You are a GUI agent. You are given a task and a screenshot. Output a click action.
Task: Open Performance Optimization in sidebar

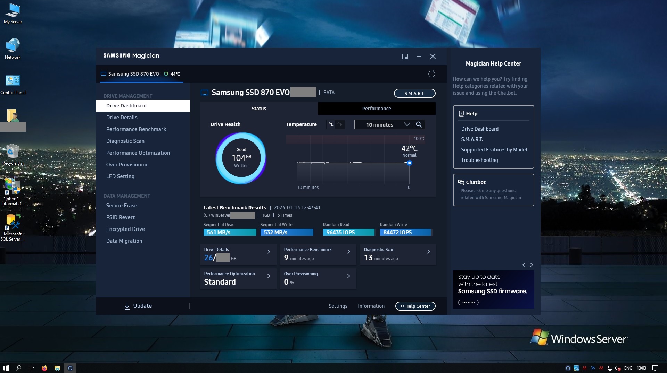click(143, 153)
